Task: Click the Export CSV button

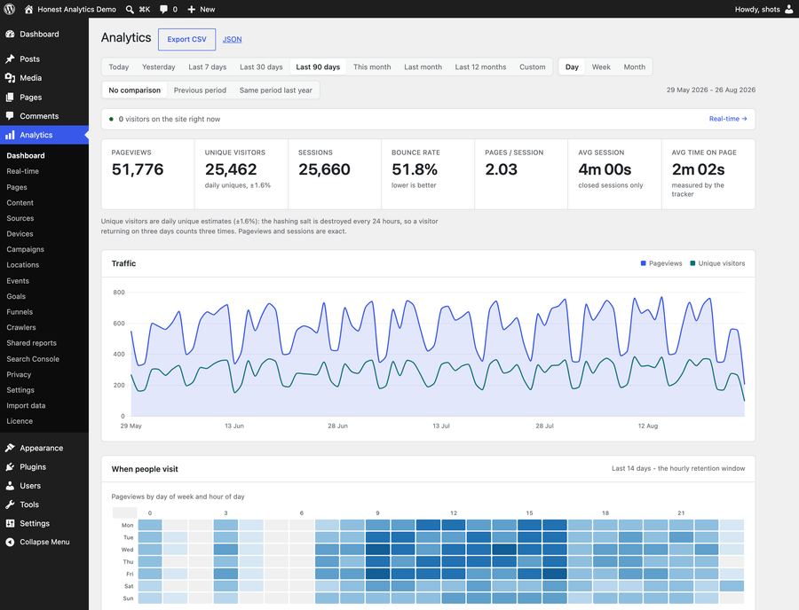Action: [x=187, y=39]
